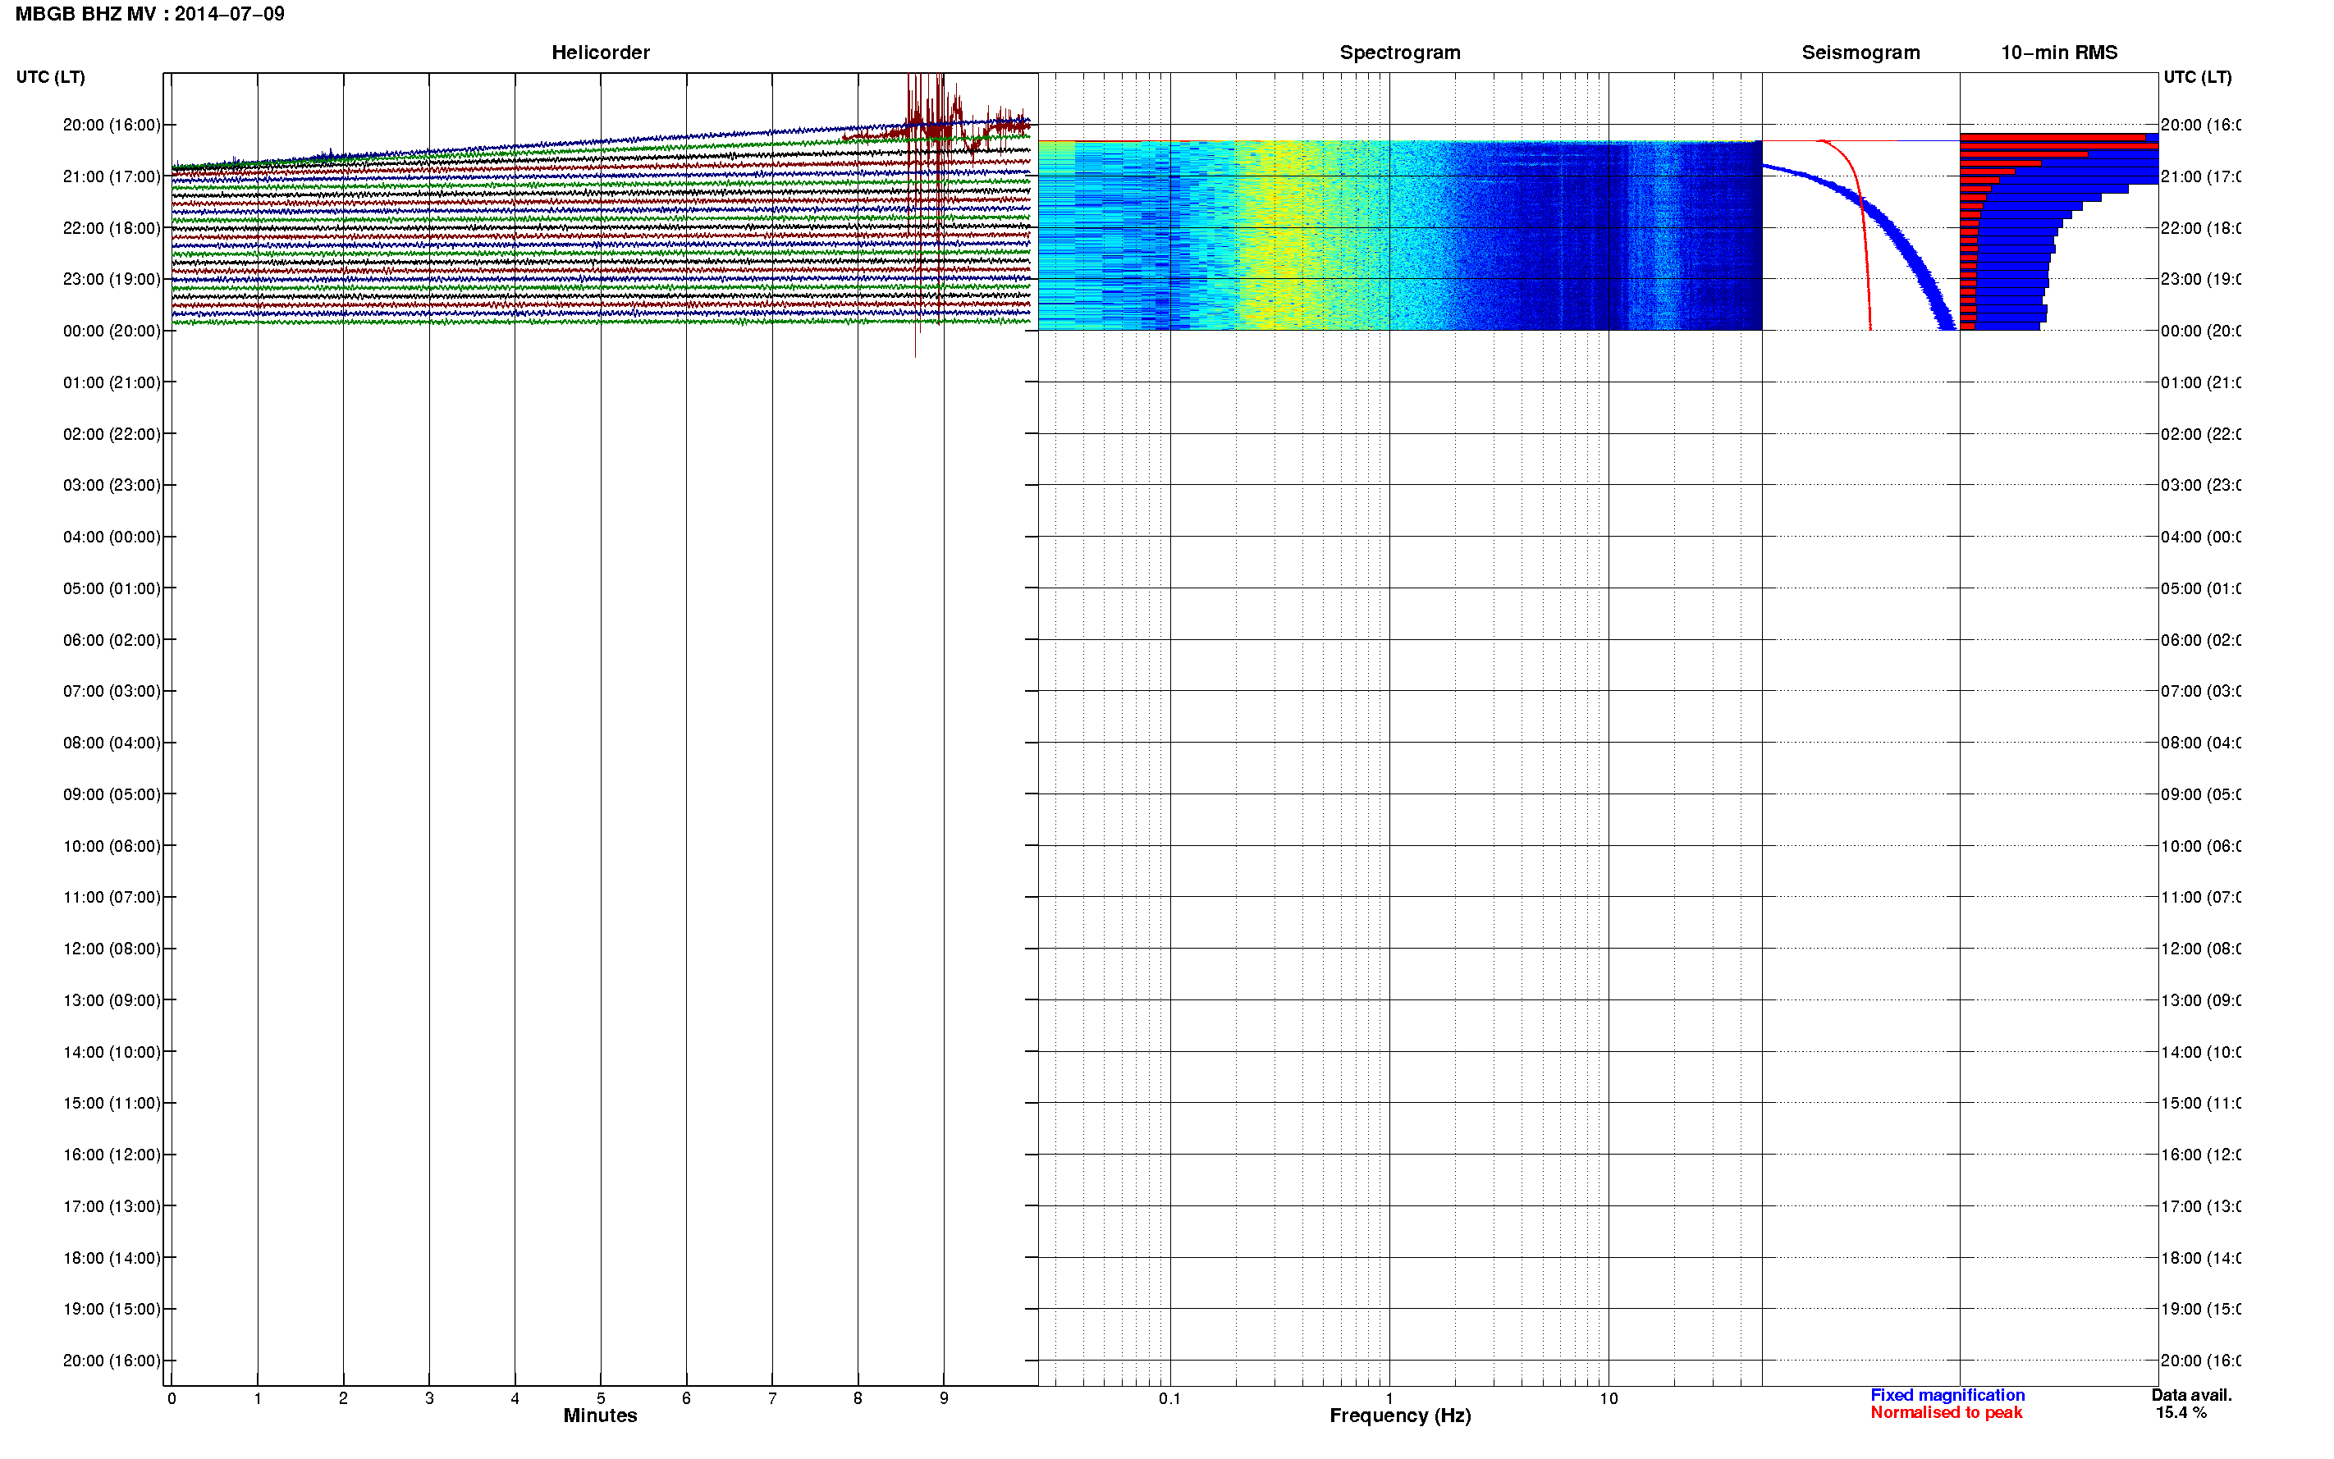Click the left '06:00 (02:00)' time label
2334x1459 pixels.
111,640
